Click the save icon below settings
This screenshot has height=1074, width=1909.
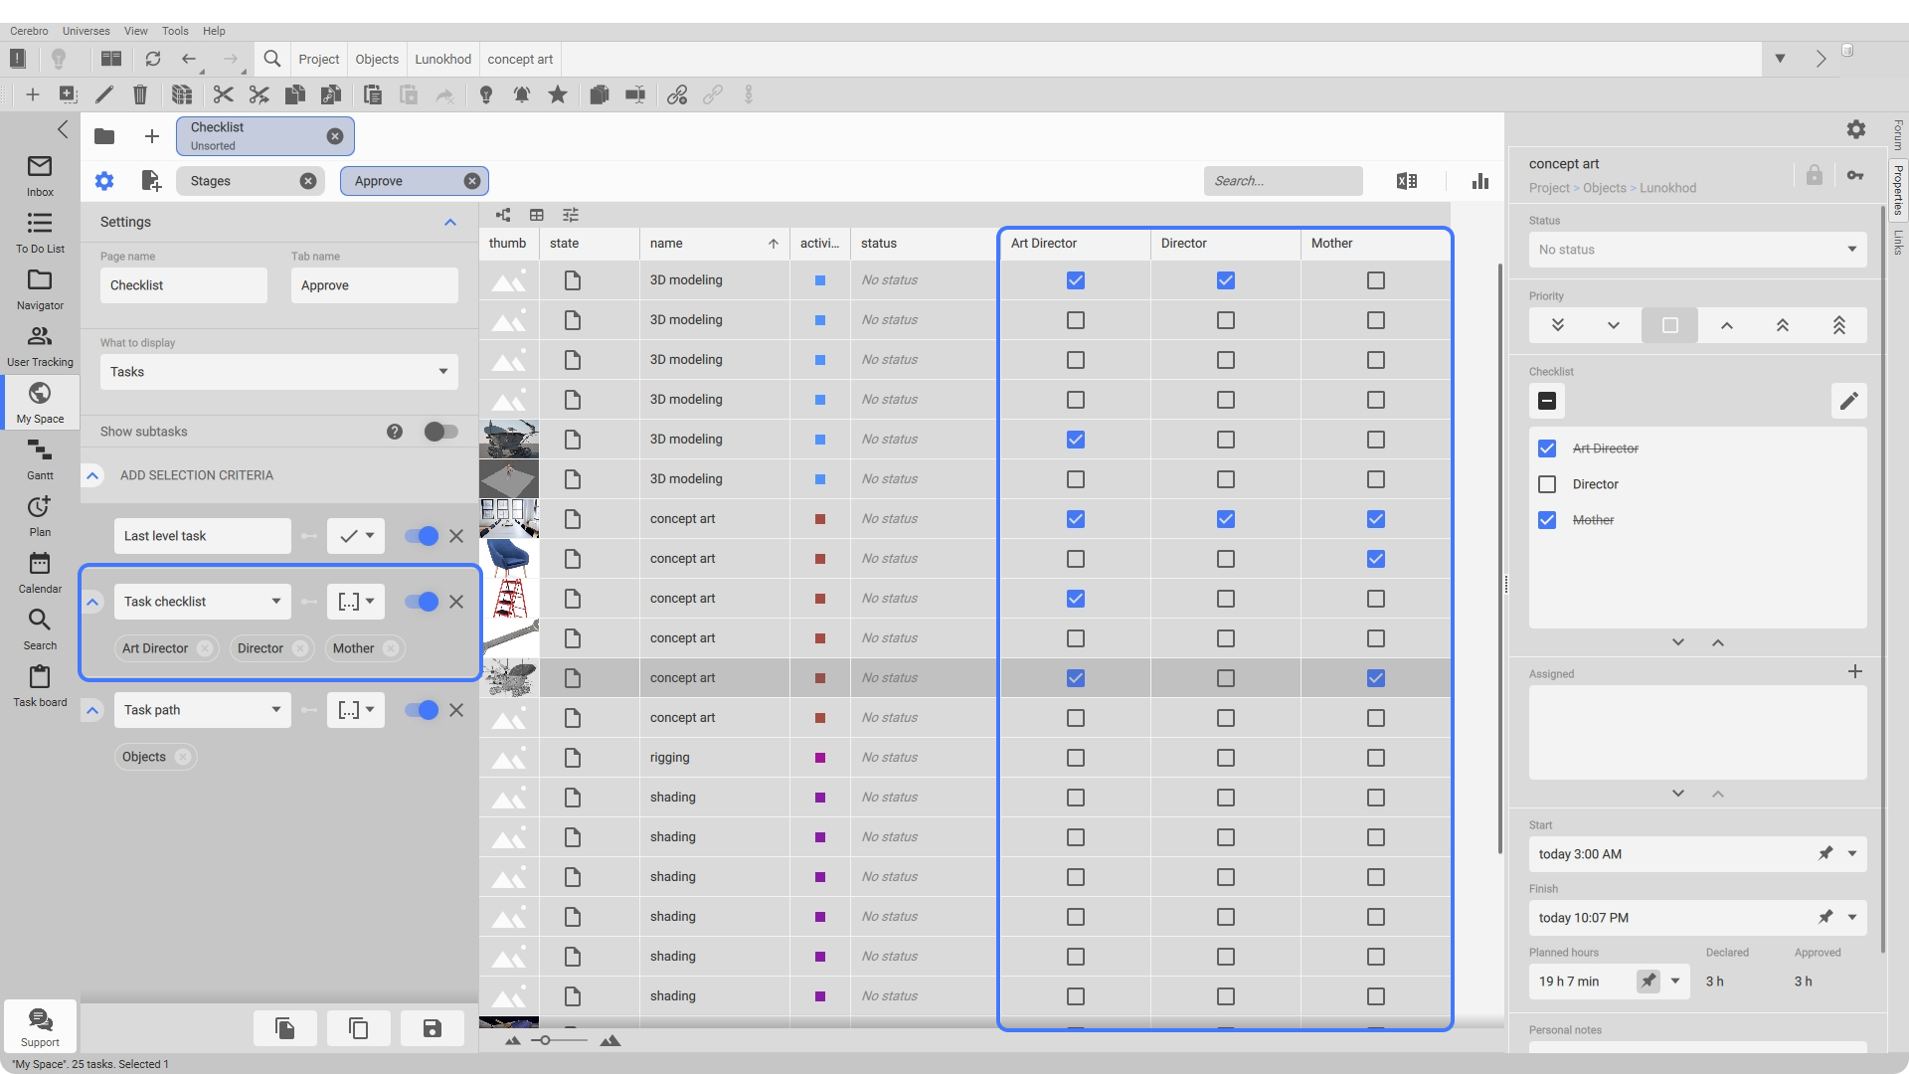pos(432,1028)
